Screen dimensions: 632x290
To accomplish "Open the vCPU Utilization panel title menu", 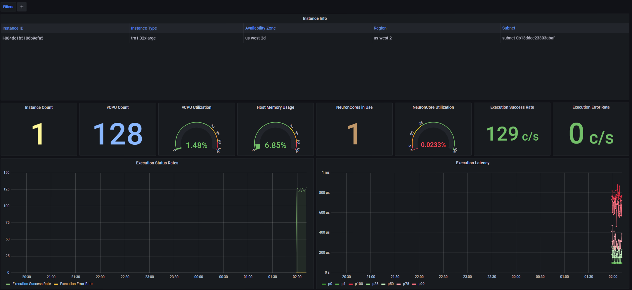I will pos(196,108).
